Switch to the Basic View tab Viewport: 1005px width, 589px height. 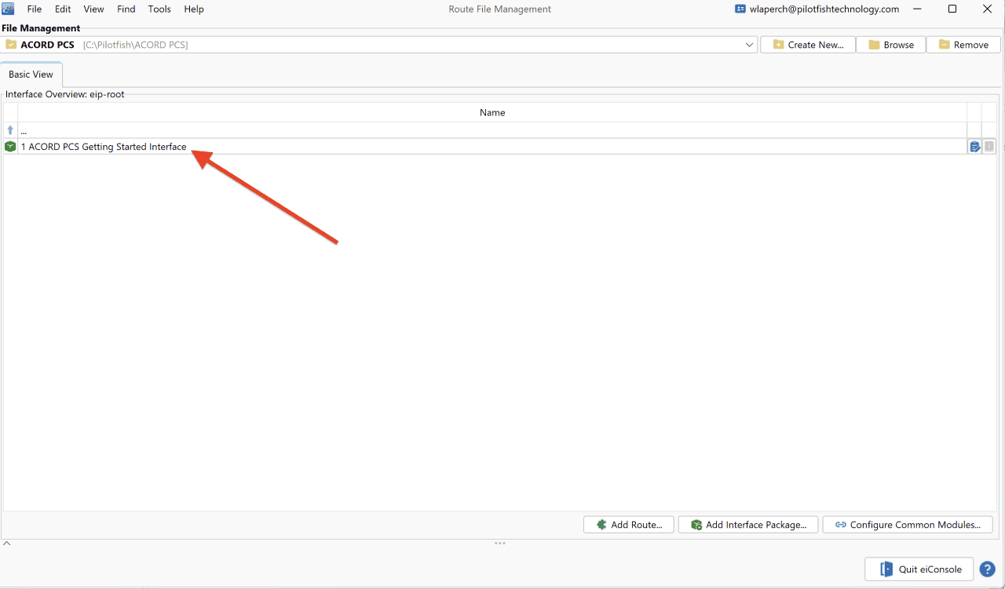pyautogui.click(x=31, y=75)
